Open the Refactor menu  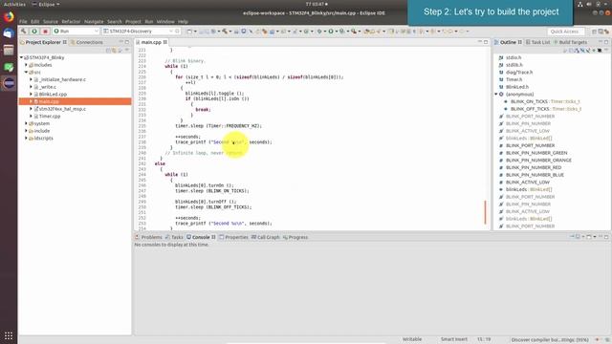[71, 21]
